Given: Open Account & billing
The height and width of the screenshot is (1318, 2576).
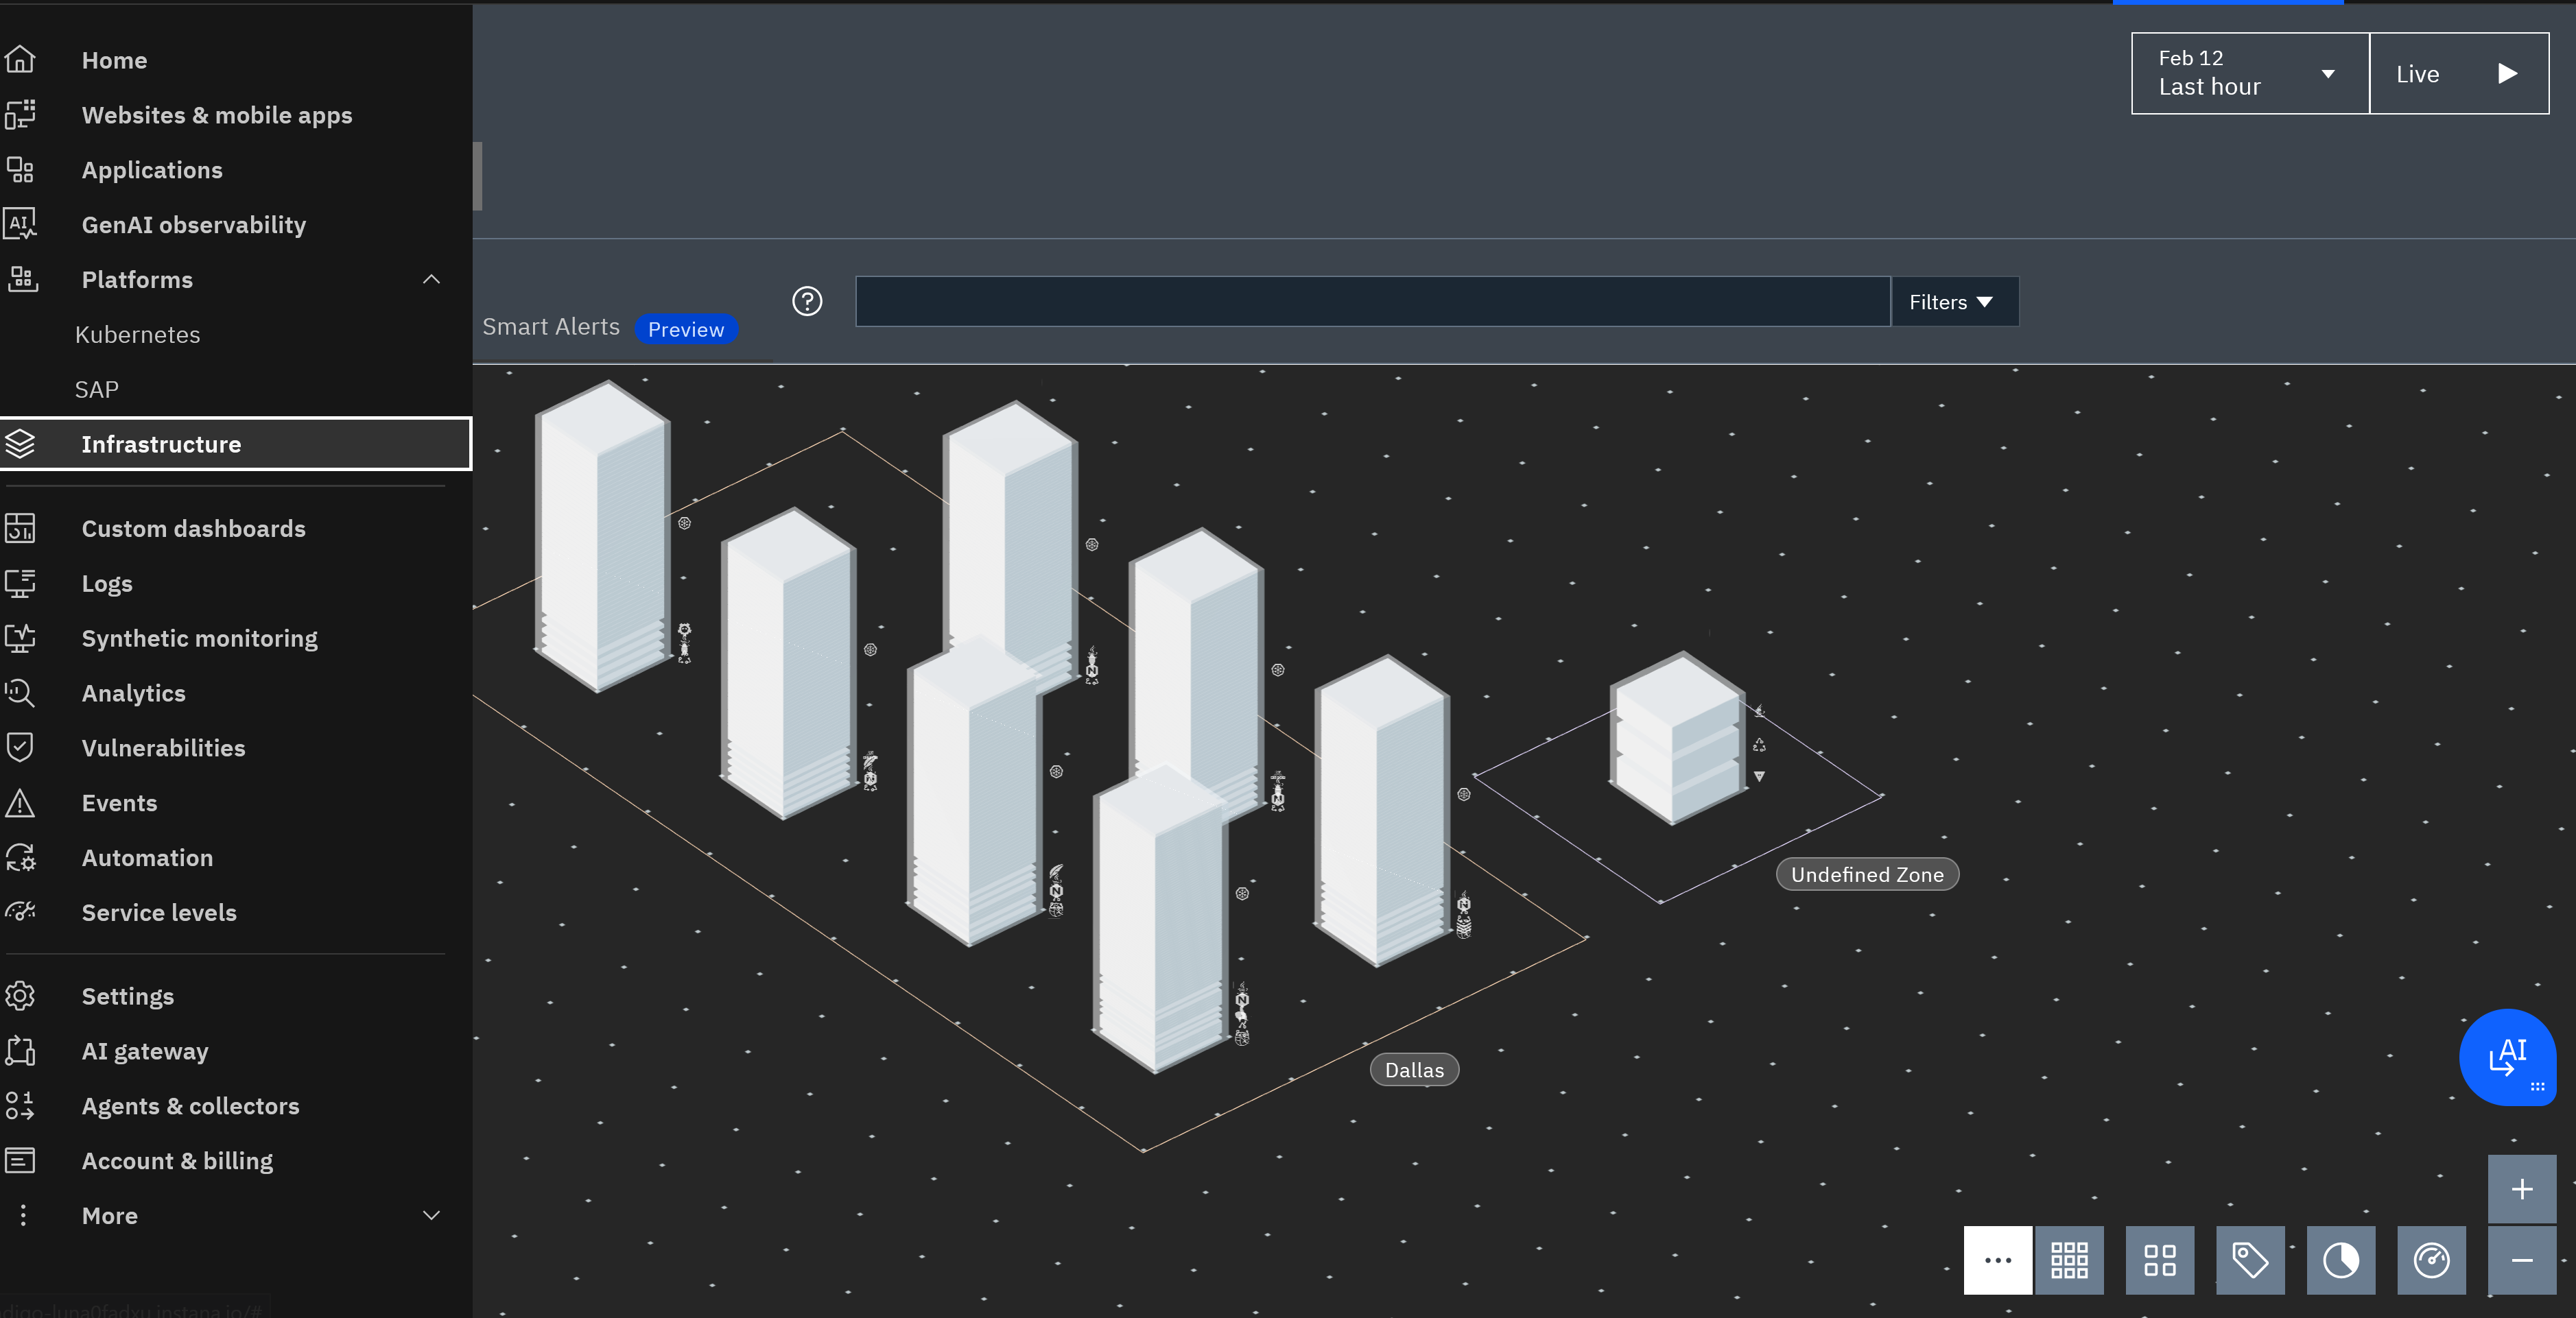Looking at the screenshot, I should click(x=236, y=1161).
